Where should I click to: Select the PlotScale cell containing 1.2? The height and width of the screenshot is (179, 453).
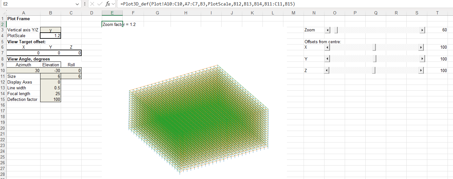coord(50,36)
